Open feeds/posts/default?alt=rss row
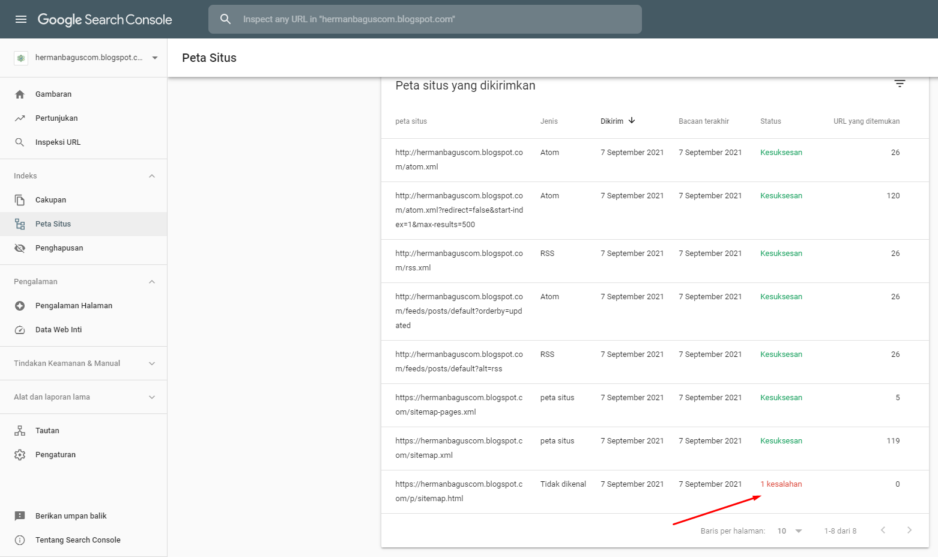This screenshot has width=938, height=557. point(655,362)
